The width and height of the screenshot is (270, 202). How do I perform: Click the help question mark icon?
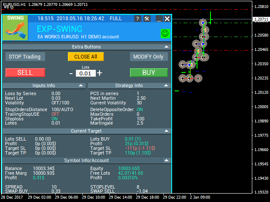(x=138, y=19)
